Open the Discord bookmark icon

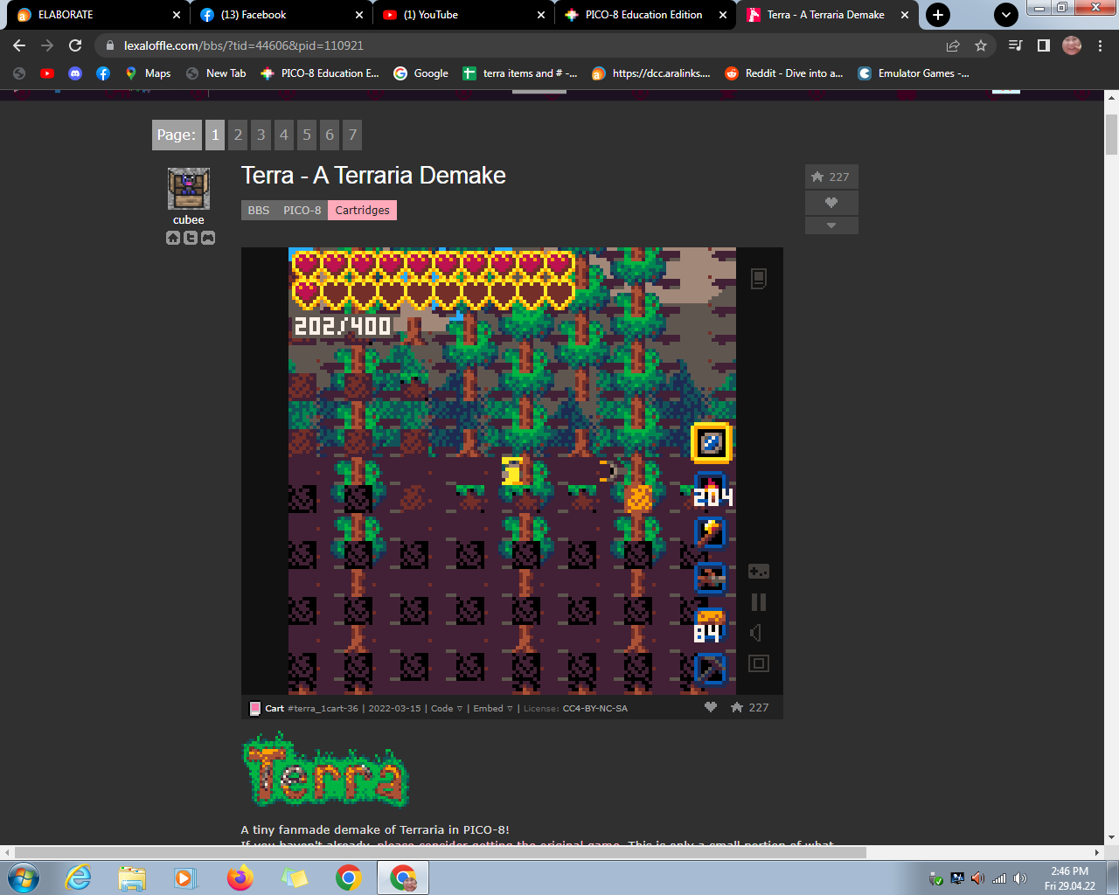click(x=75, y=73)
